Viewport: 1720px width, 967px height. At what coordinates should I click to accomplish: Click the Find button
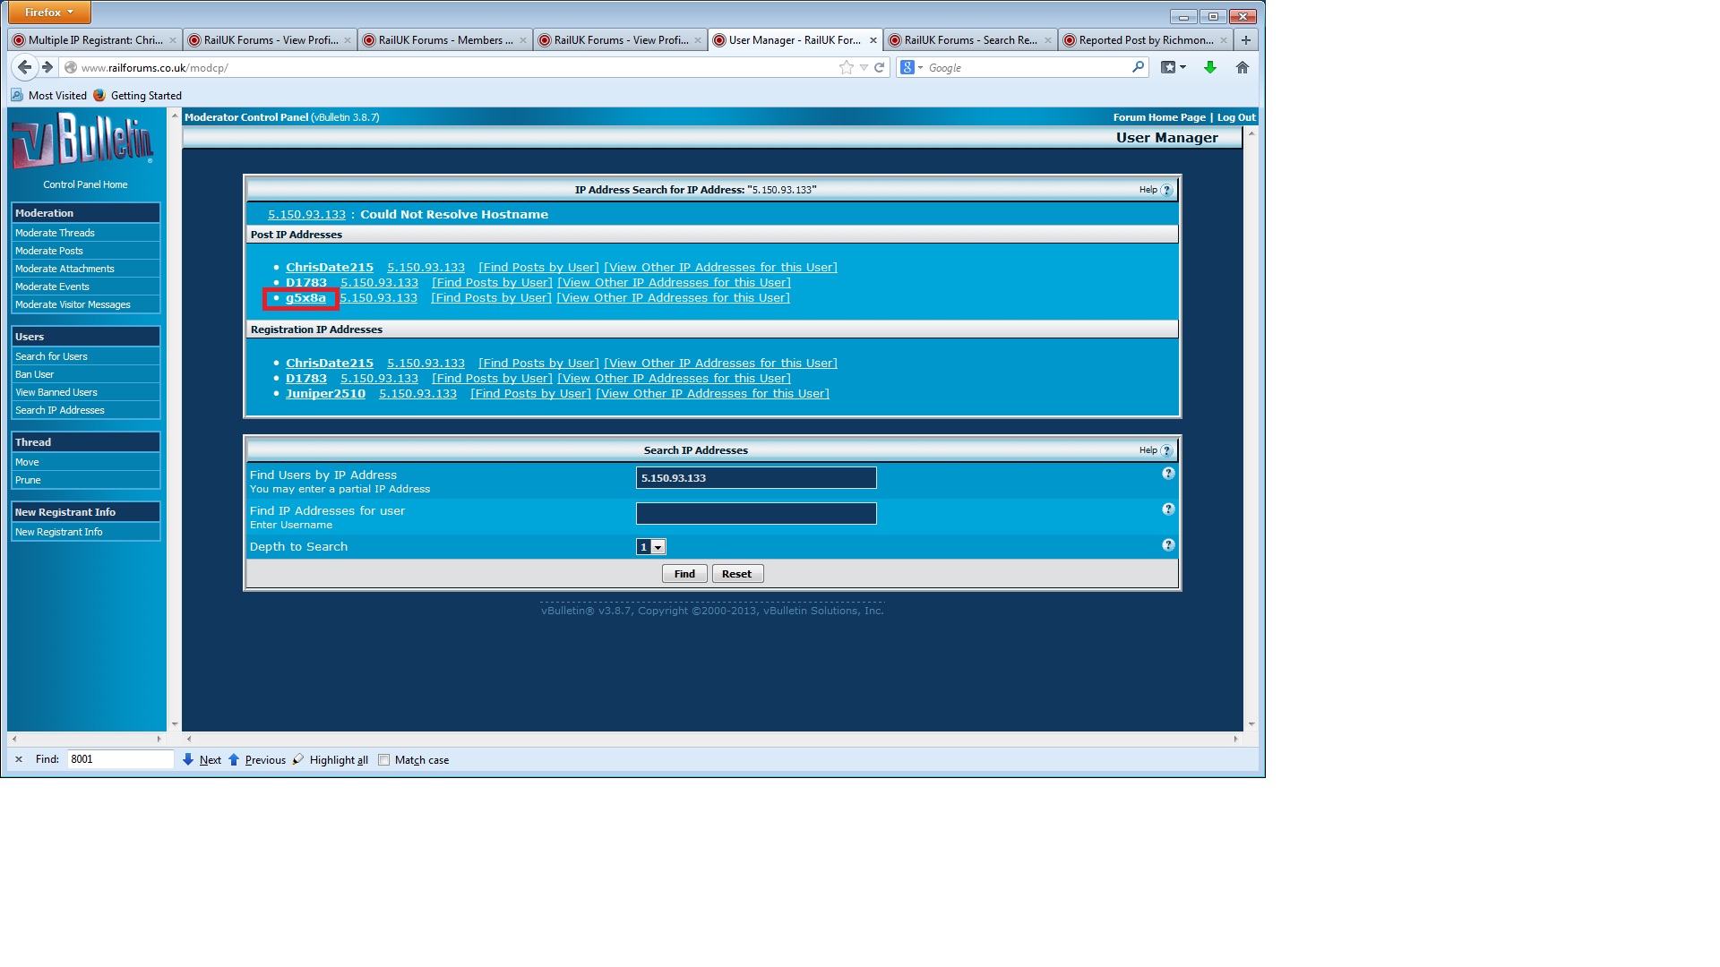[684, 574]
